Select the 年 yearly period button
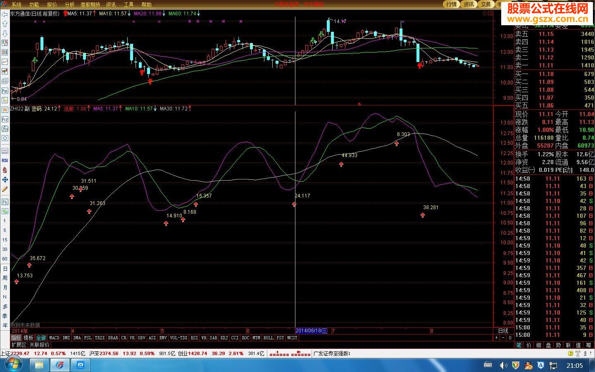 tap(5, 325)
